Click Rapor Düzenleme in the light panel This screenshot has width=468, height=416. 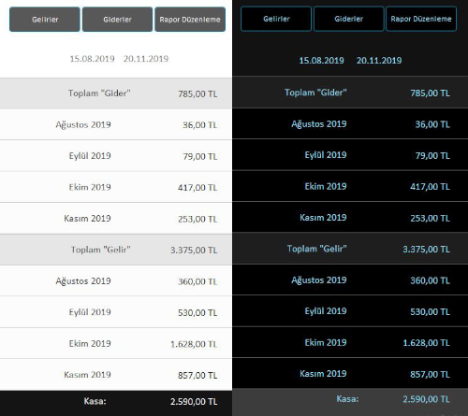(190, 20)
